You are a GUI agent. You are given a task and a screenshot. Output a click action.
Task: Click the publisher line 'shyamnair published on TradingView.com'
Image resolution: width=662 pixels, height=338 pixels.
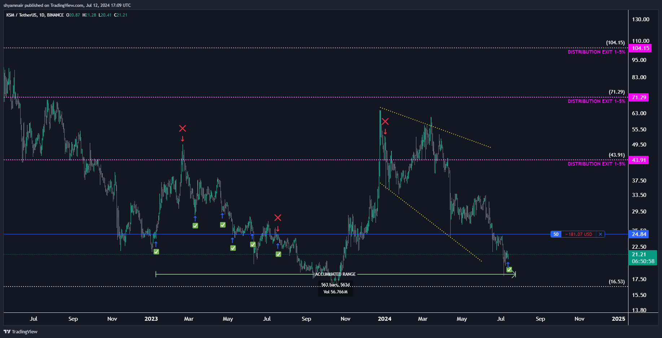(x=44, y=5)
